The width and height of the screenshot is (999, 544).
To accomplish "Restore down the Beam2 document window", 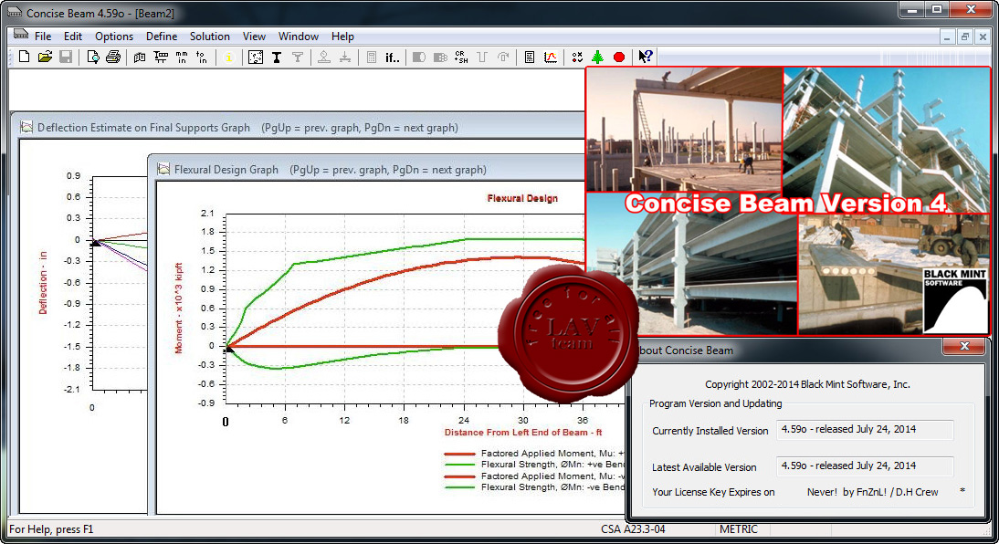I will (x=964, y=37).
